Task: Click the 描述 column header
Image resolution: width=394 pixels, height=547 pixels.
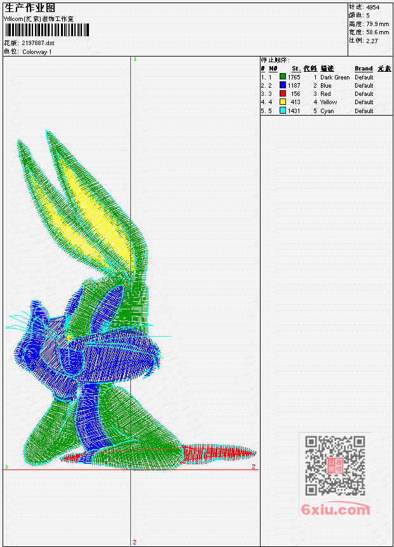Action: pyautogui.click(x=327, y=69)
